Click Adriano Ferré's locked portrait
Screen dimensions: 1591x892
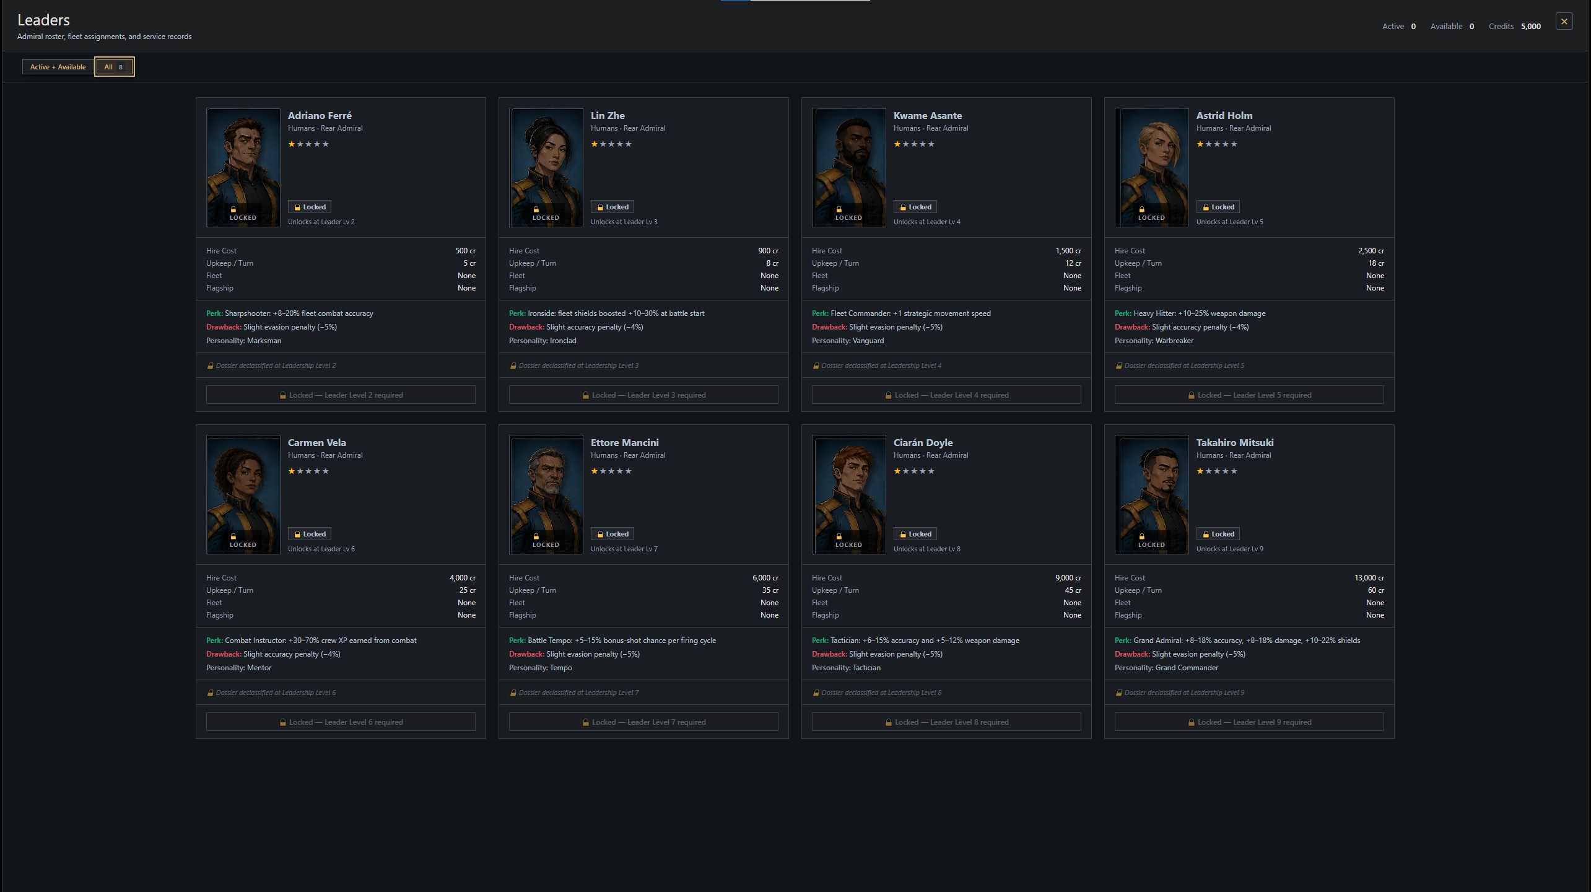(243, 167)
